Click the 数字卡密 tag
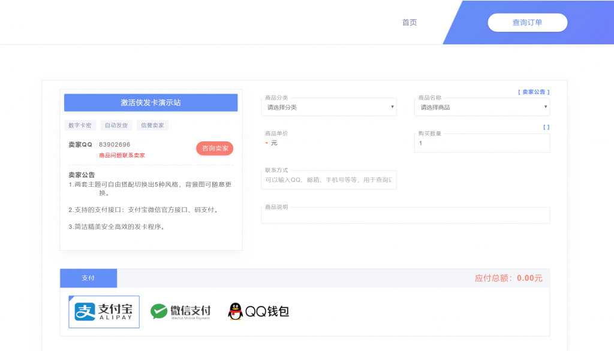The height and width of the screenshot is (351, 614). click(x=80, y=125)
